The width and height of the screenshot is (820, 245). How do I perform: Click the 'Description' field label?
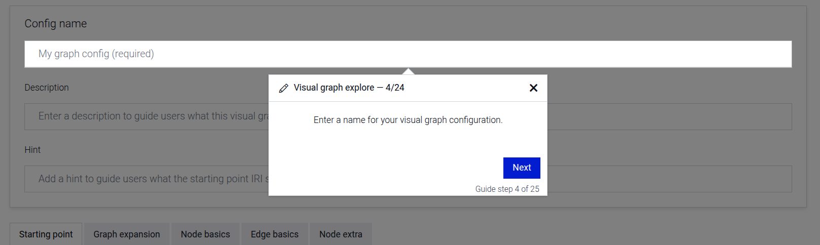click(x=46, y=88)
